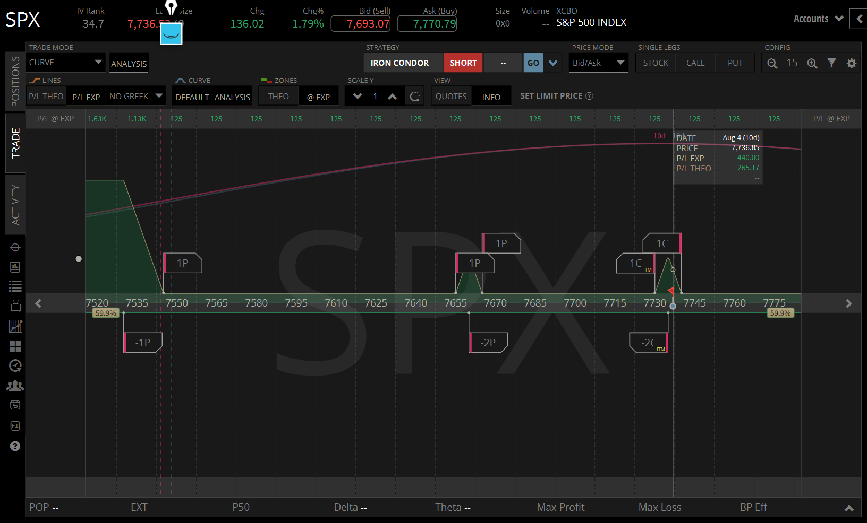The image size is (867, 523).
Task: Switch to the TRADE tab
Action: point(15,143)
